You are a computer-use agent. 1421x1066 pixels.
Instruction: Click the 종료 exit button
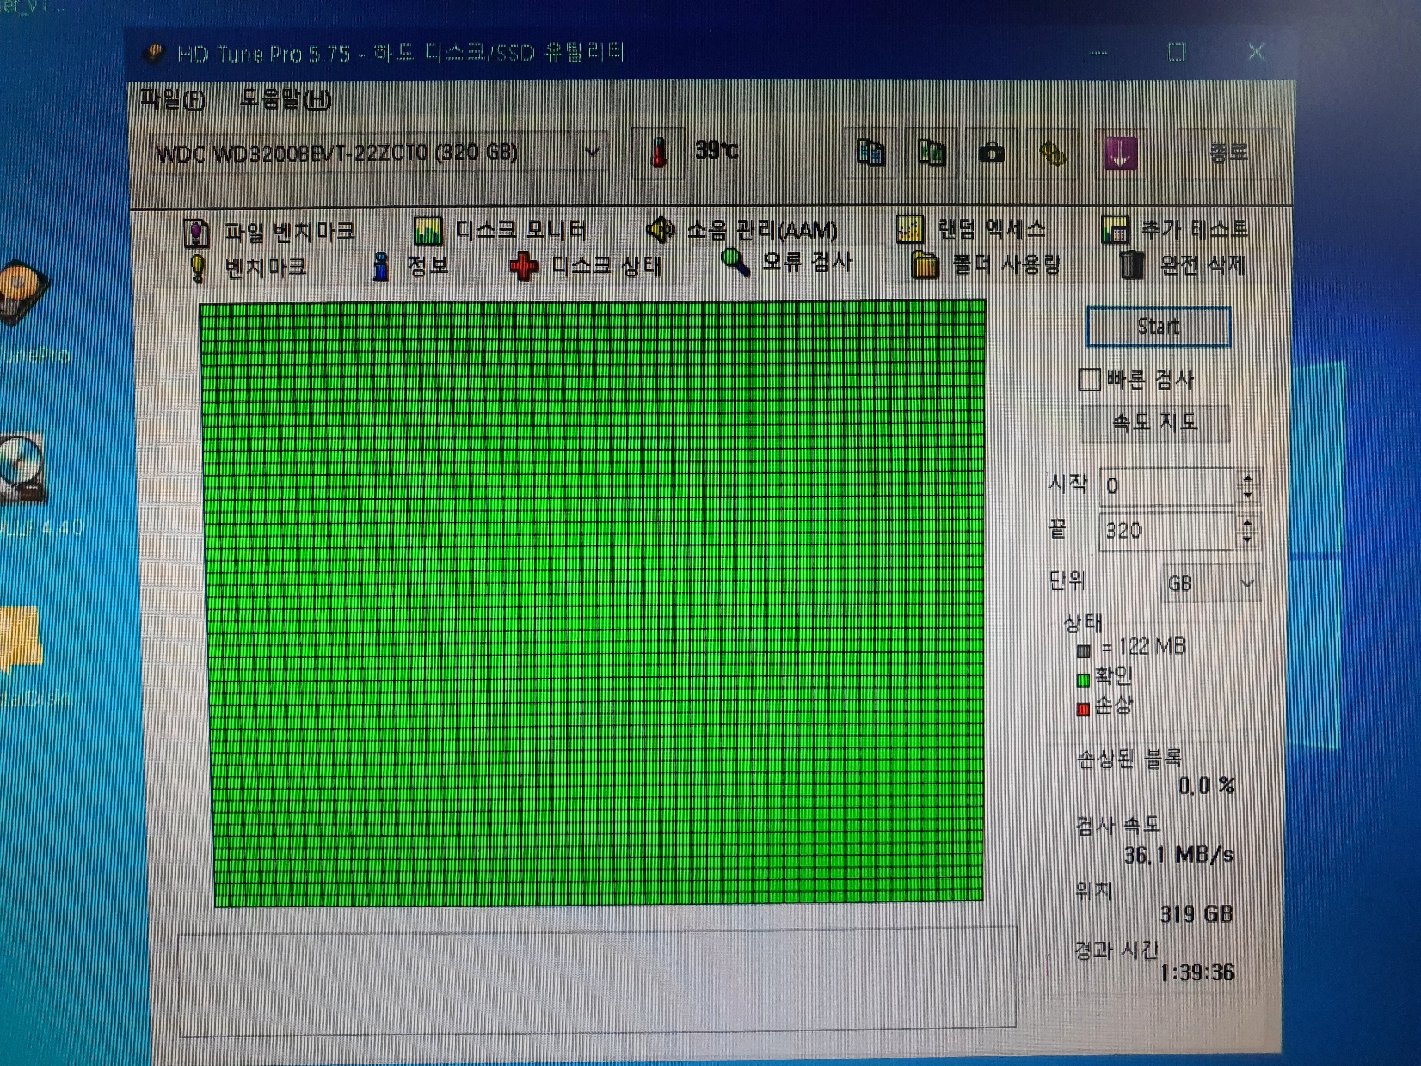[1228, 153]
